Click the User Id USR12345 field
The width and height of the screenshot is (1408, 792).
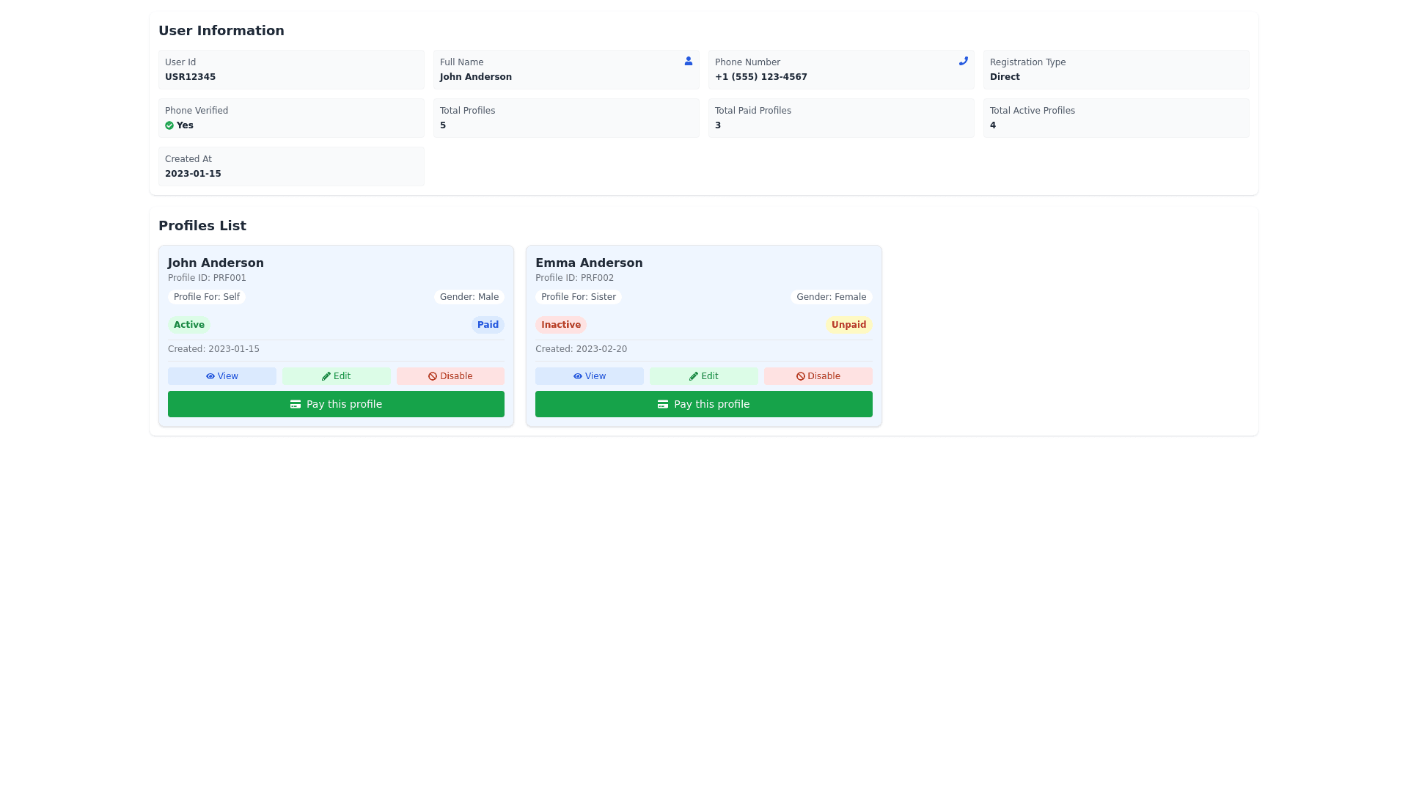coord(291,70)
